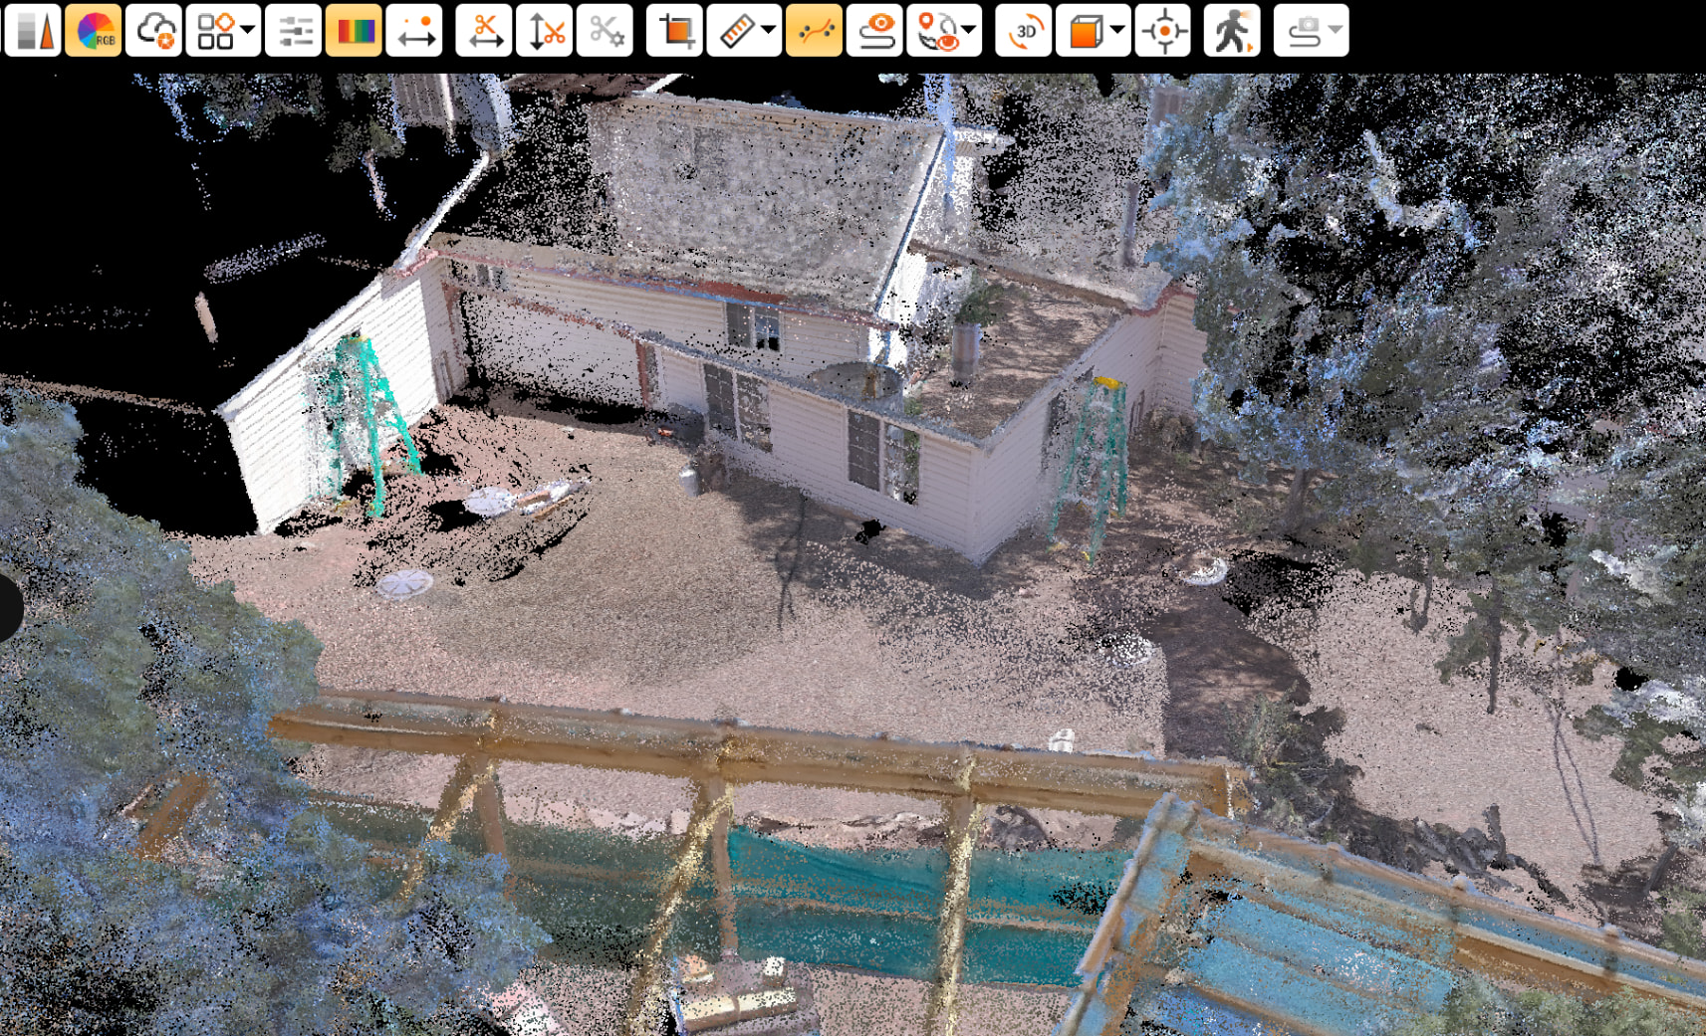Select the vertical scissors cut tool

545,31
